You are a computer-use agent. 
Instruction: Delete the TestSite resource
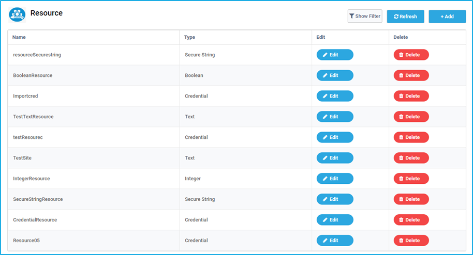411,158
